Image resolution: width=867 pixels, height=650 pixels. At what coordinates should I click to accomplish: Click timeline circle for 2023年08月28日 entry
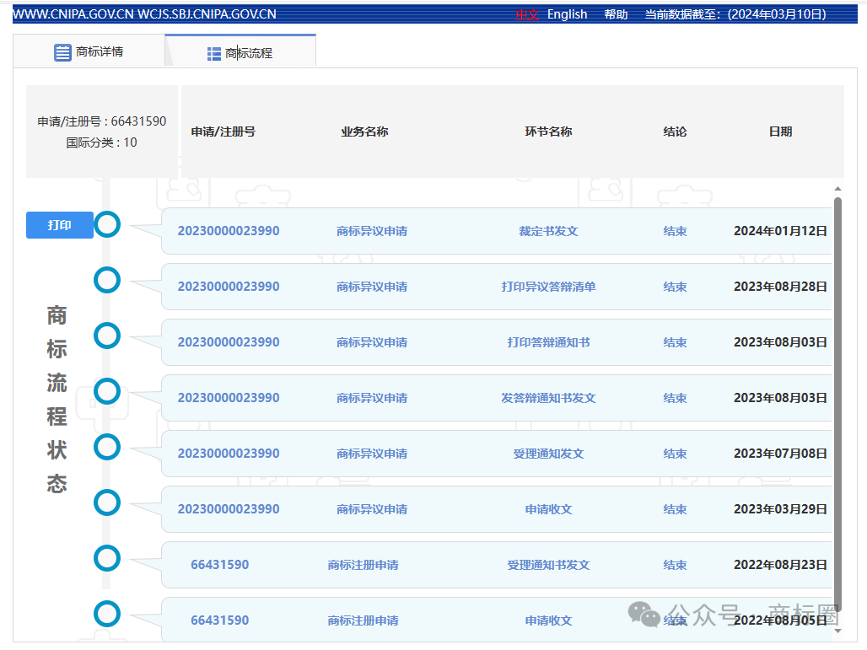point(107,280)
